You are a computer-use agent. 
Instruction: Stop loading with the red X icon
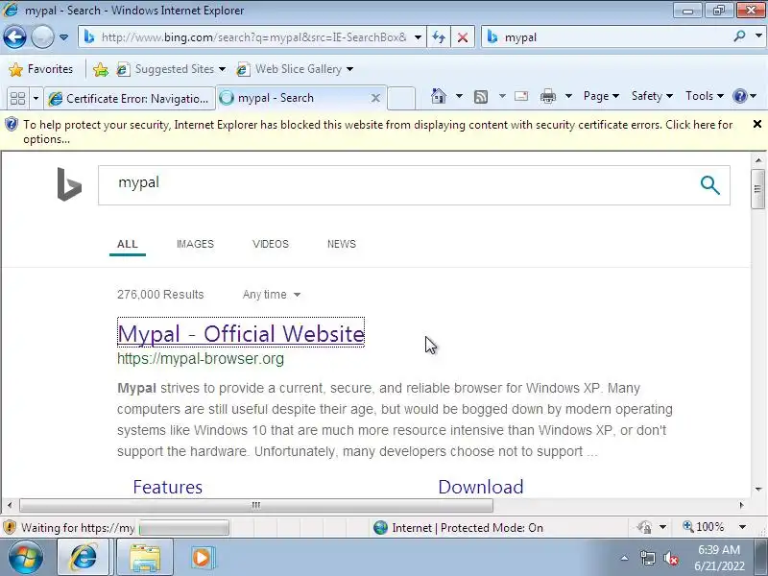pyautogui.click(x=463, y=37)
